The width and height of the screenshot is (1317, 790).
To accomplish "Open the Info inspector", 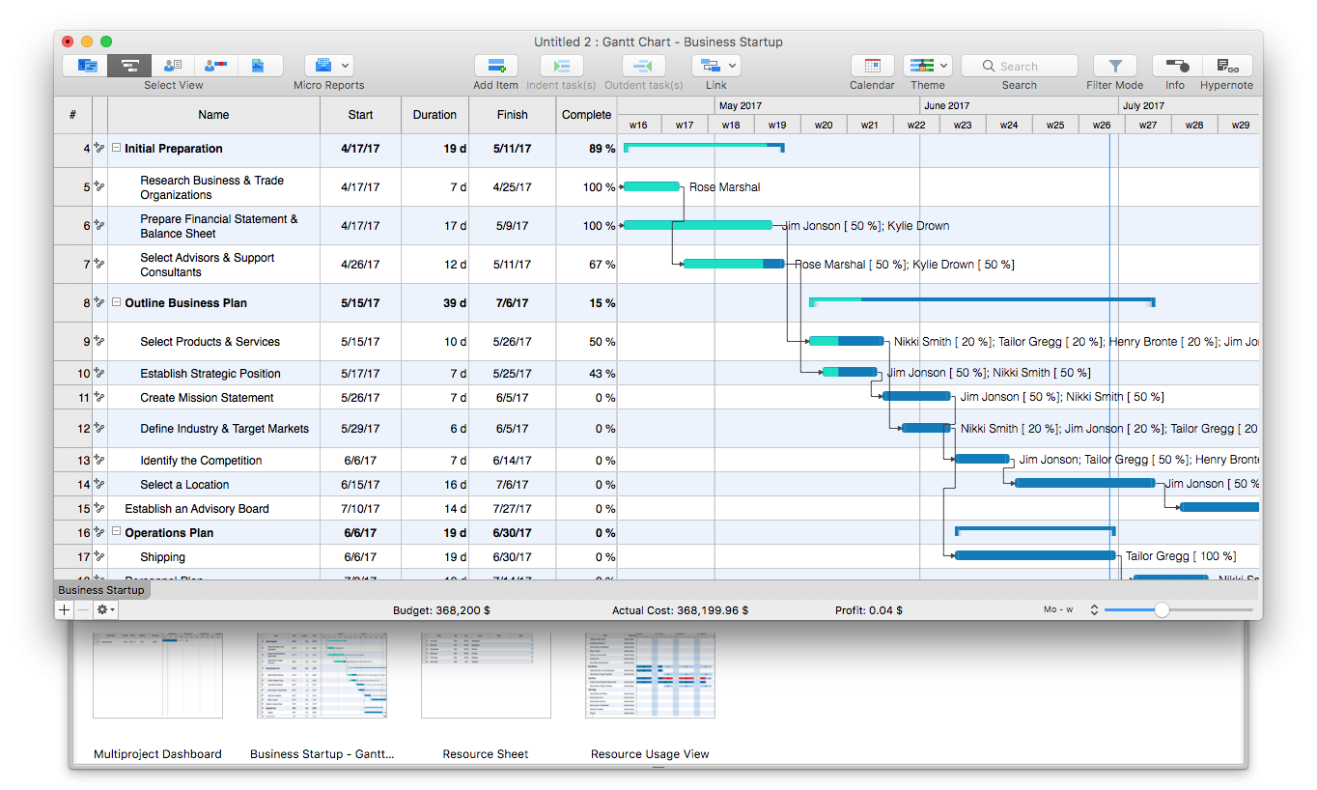I will (1175, 66).
